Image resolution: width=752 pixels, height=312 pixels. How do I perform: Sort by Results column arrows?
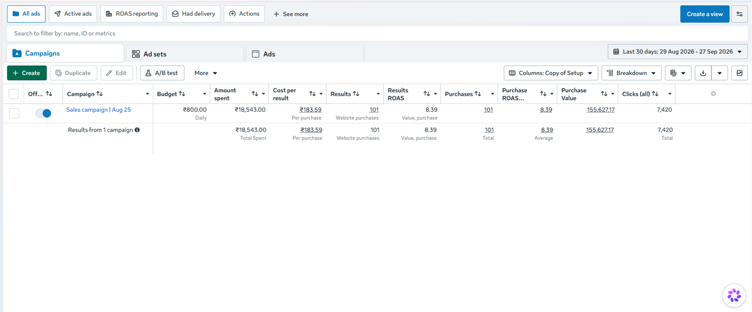point(356,94)
